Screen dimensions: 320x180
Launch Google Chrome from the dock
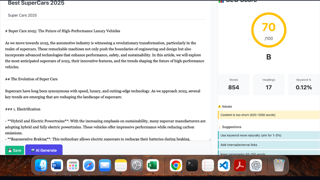(x=176, y=165)
